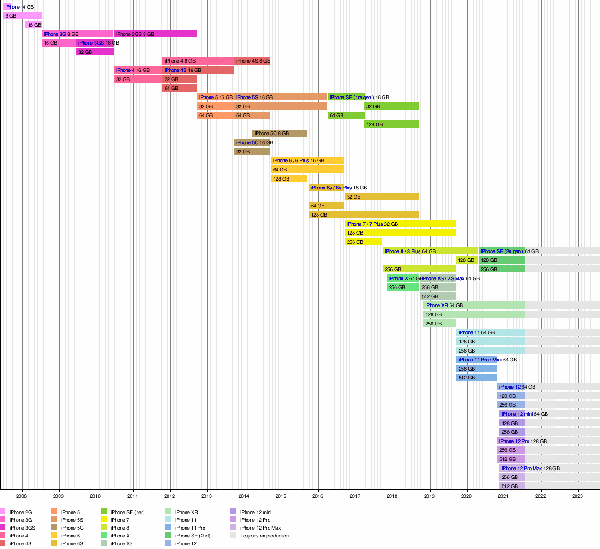The width and height of the screenshot is (600, 549).
Task: Click the iPhone 3G legend swatch
Action: pyautogui.click(x=2, y=520)
